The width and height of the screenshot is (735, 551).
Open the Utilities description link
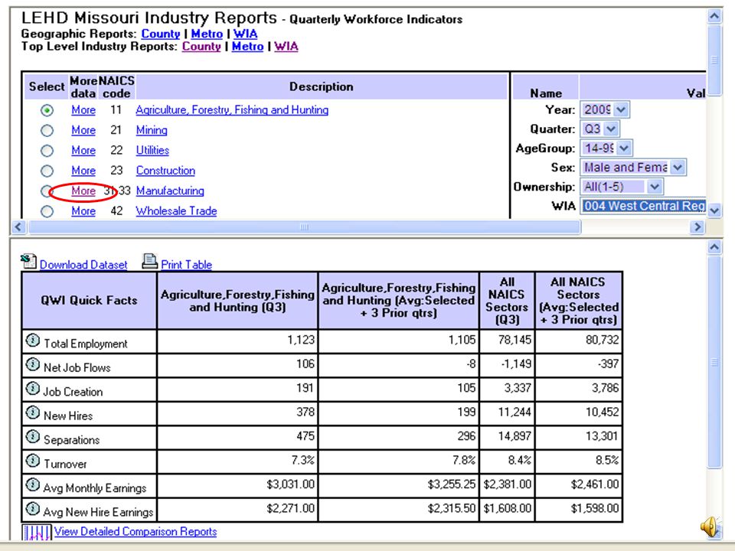click(152, 151)
